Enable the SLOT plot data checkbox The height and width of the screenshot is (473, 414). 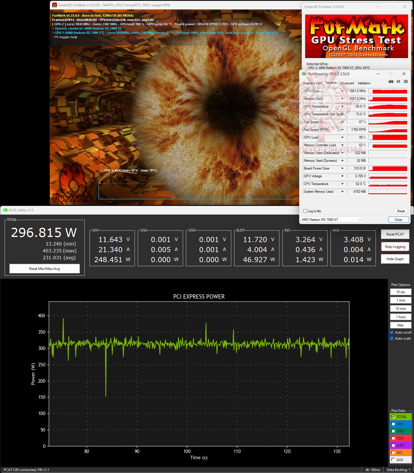[x=393, y=445]
